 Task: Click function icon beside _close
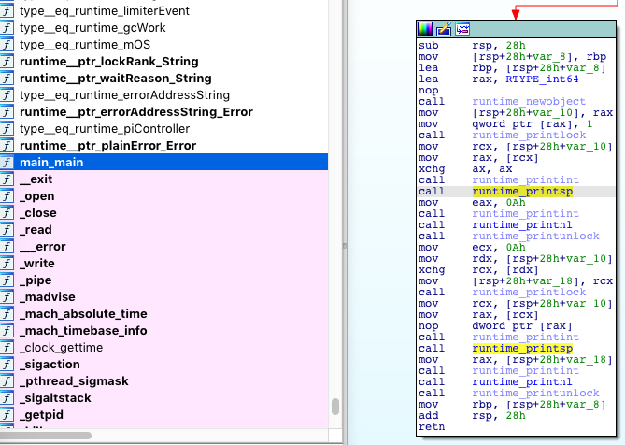[7, 212]
